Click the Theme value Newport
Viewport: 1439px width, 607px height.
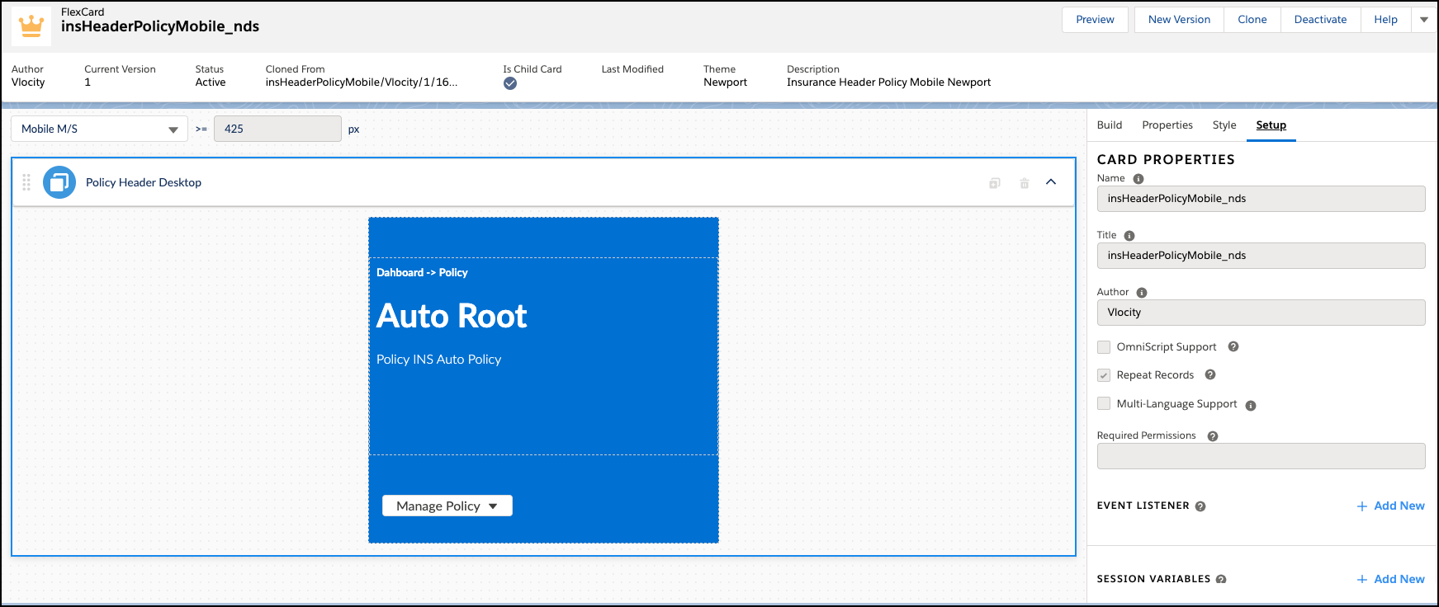point(725,82)
